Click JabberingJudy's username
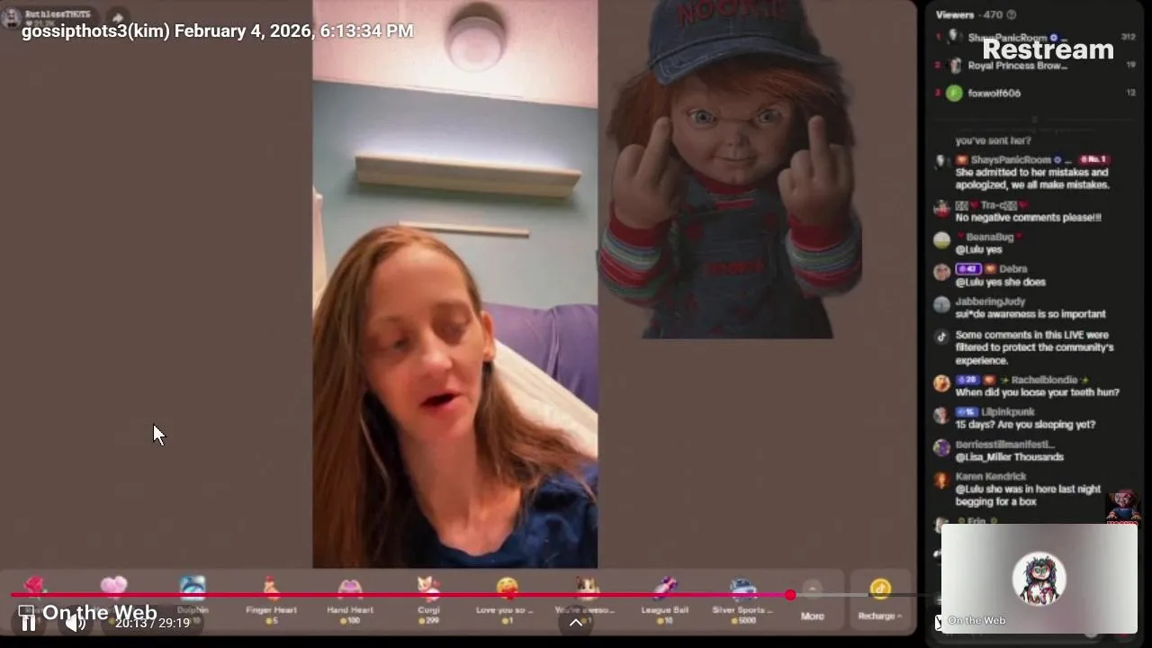Viewport: 1152px width, 648px height. (x=990, y=301)
